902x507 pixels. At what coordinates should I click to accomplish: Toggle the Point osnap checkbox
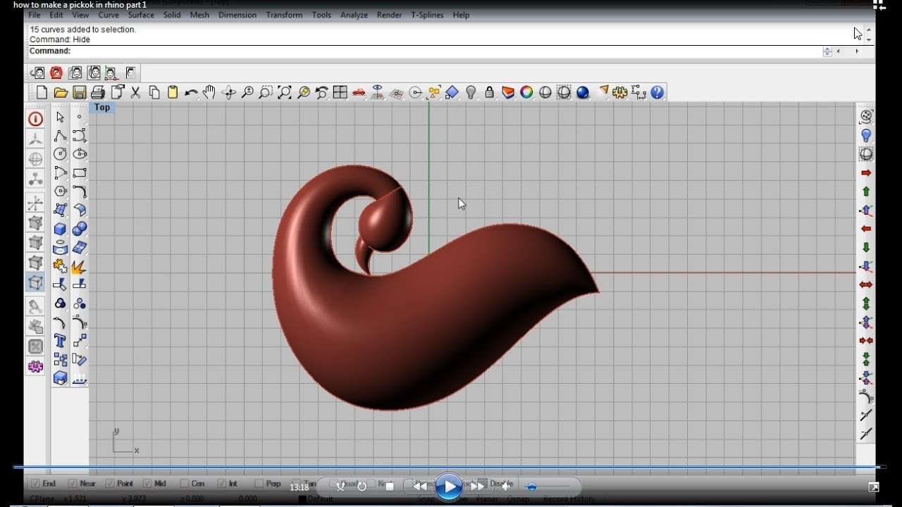(x=109, y=484)
